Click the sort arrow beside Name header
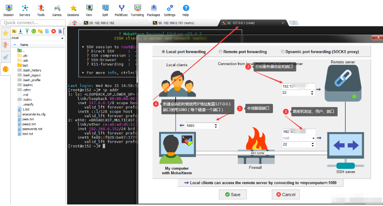This screenshot has width=383, height=206. 15,45
